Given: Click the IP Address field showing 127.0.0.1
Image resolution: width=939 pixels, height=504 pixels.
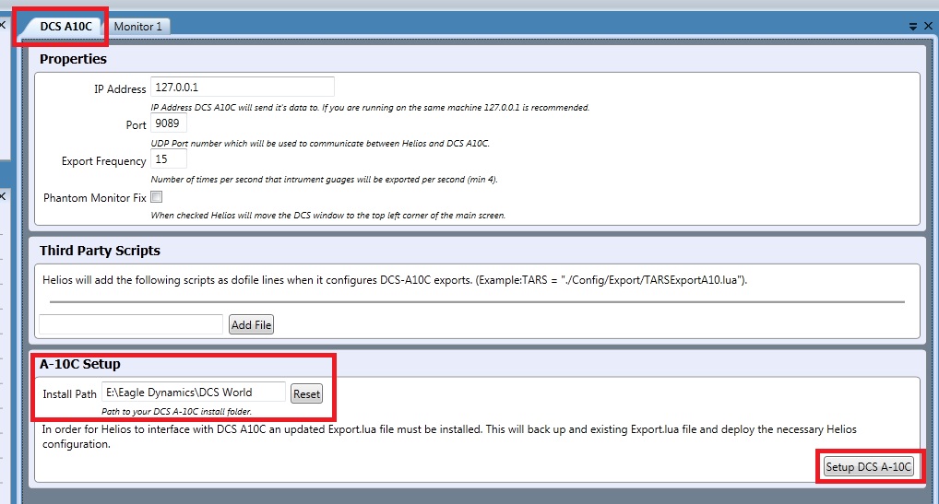Looking at the screenshot, I should 242,88.
